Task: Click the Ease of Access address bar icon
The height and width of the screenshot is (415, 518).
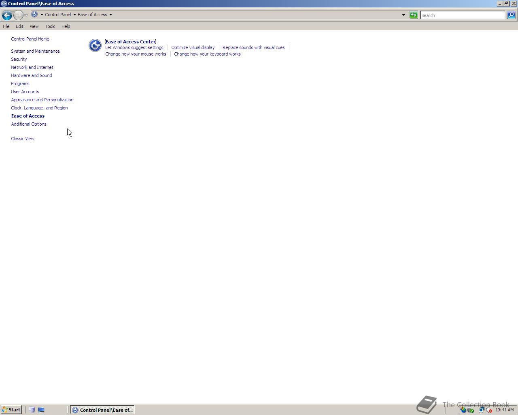Action: [35, 15]
